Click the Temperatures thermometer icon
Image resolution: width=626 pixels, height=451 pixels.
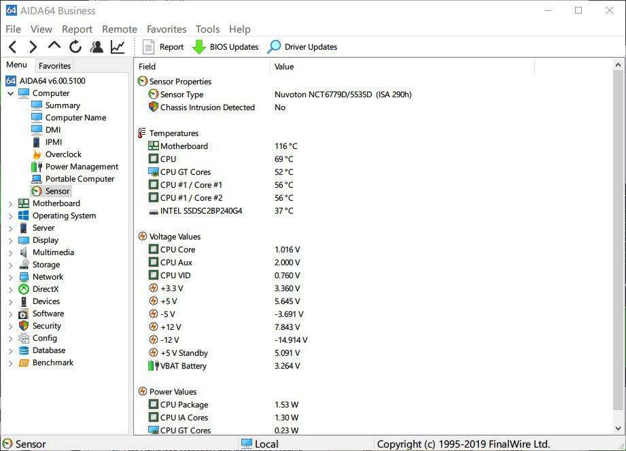click(142, 133)
